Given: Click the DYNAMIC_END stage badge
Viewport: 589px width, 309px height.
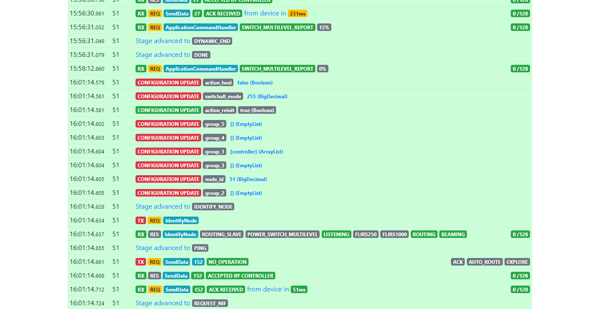Looking at the screenshot, I should point(212,41).
